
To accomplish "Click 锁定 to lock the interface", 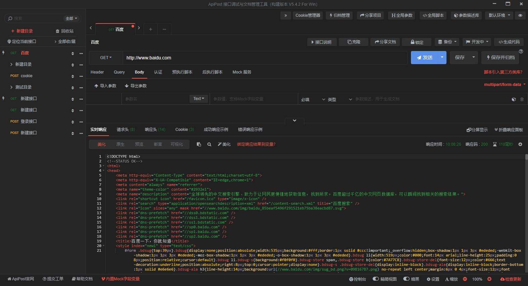I will click(x=417, y=42).
